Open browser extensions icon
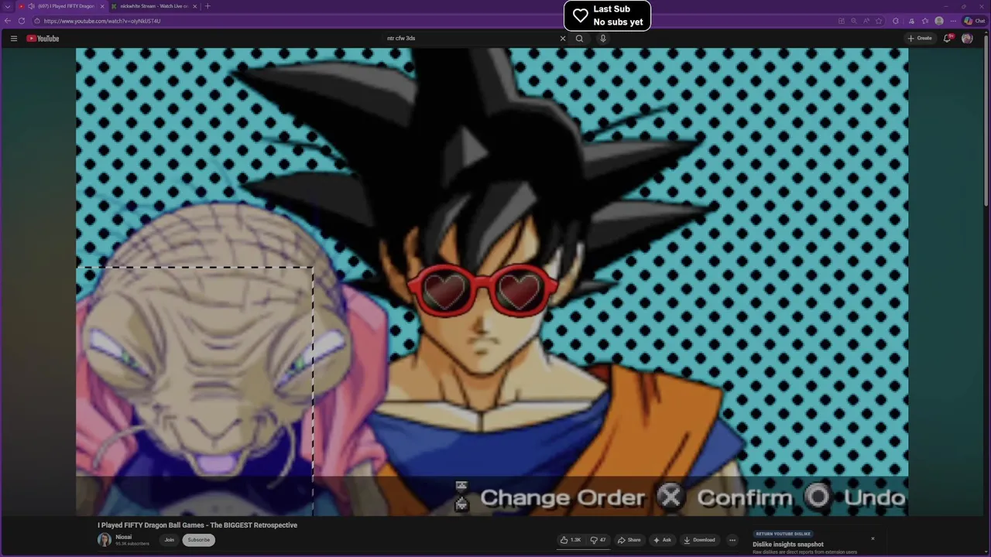The image size is (991, 557). 896,21
